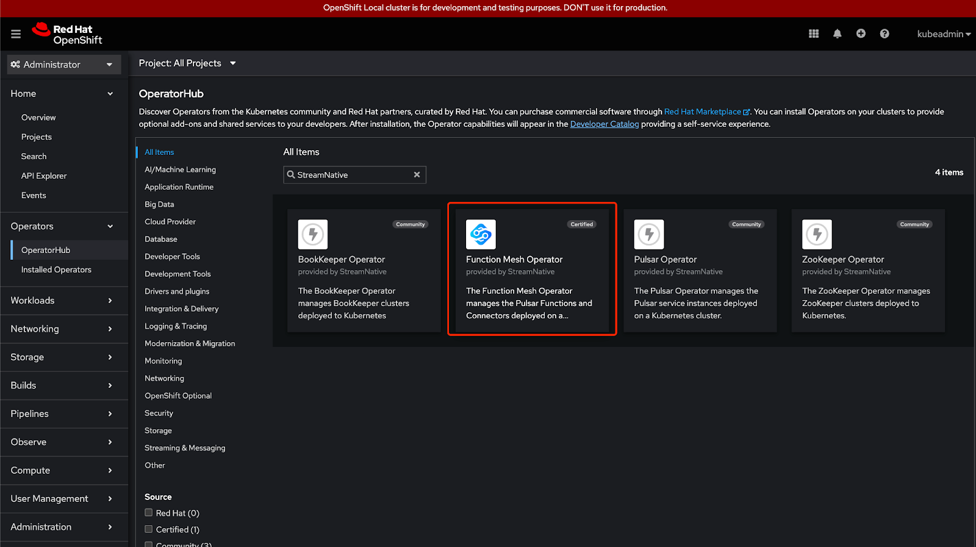Viewport: 976px width, 547px height.
Task: Click the Pulsar Operator icon
Action: coord(649,234)
